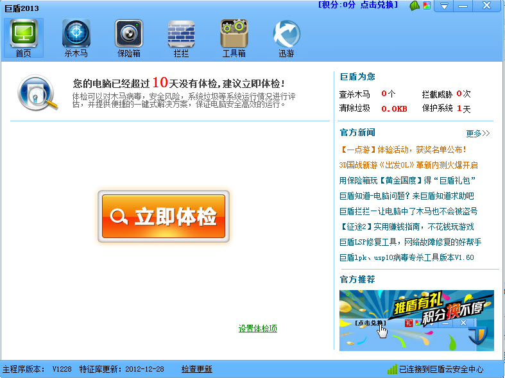Open news 【一点游】体验活动，获奖名单公布
The image size is (505, 378).
pyautogui.click(x=402, y=150)
